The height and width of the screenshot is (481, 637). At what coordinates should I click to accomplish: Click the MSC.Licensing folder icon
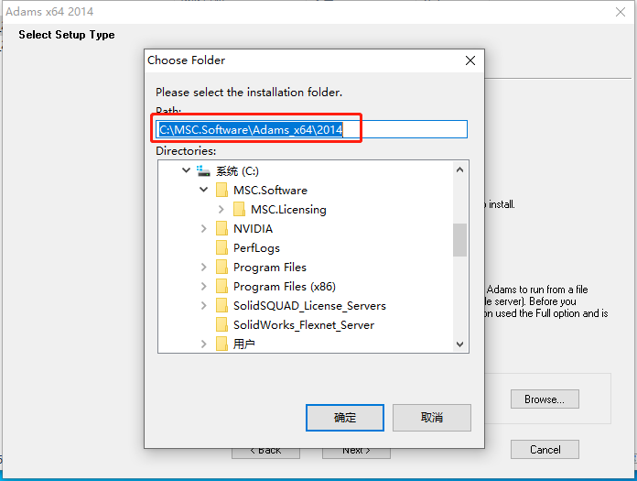239,210
